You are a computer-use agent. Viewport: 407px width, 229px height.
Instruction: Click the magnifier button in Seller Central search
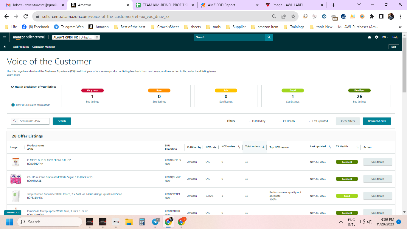(269, 37)
